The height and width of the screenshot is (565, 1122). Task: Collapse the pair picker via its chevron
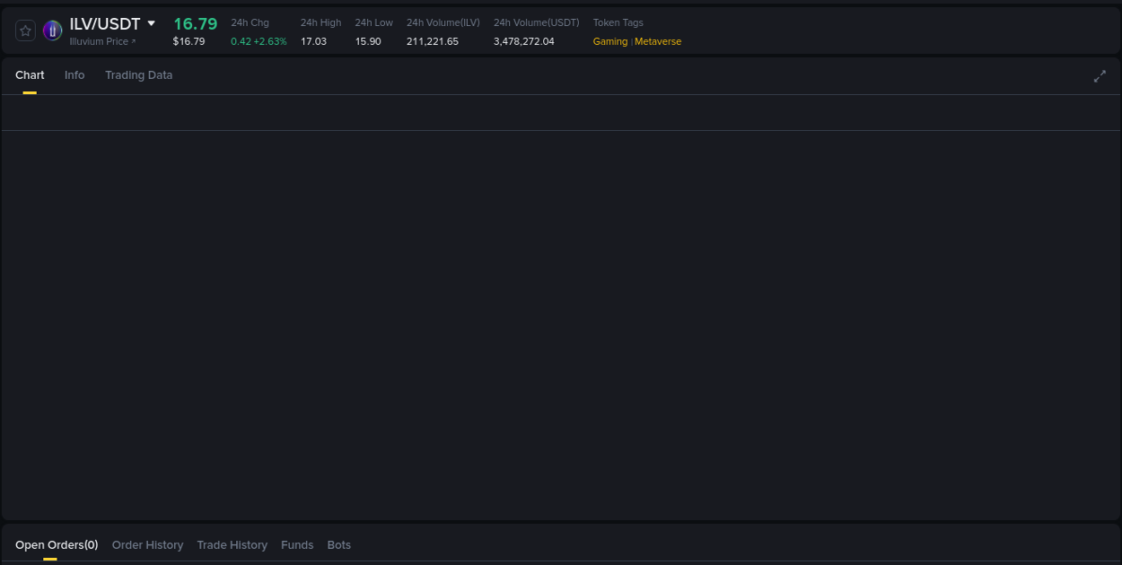tap(150, 23)
